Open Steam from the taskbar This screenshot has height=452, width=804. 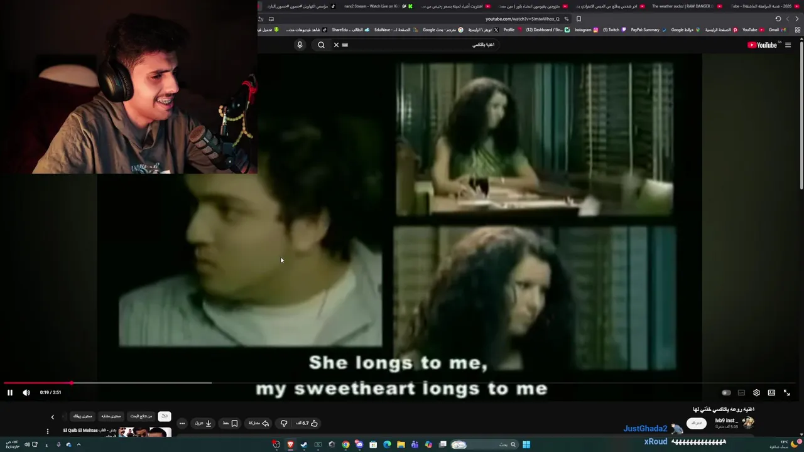[304, 444]
